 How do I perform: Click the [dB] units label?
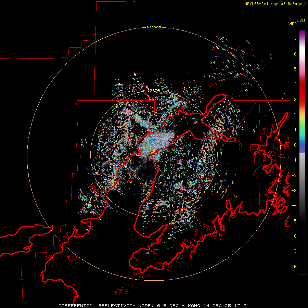click(292, 24)
